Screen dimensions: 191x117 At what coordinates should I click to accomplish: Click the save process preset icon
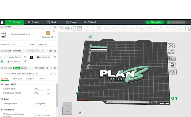[51, 74]
